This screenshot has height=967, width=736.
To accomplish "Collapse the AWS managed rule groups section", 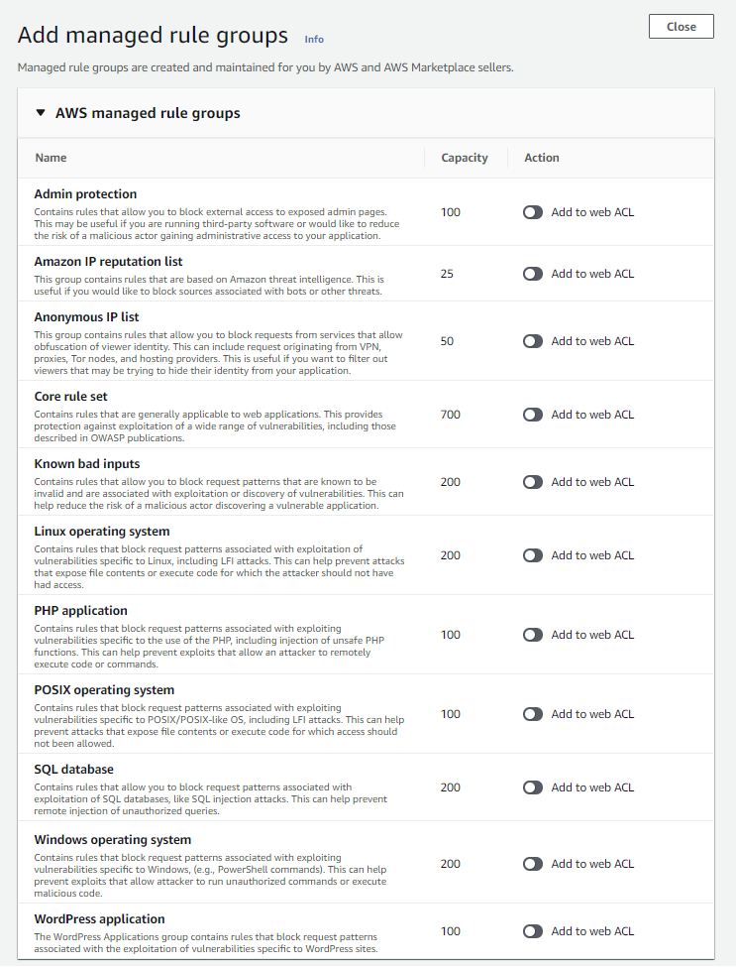I will (41, 113).
